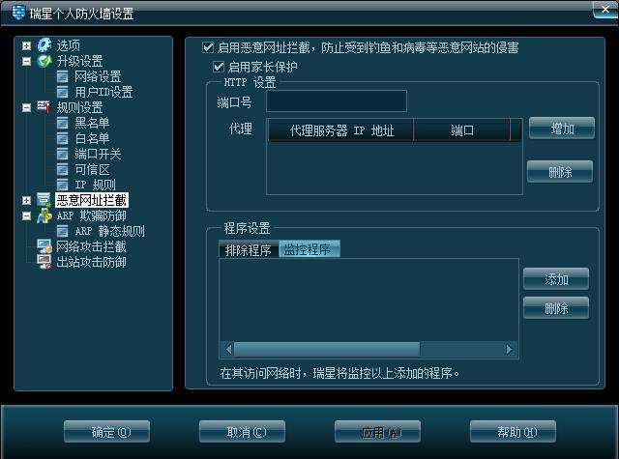Click the scrollbar left arrow
The width and height of the screenshot is (619, 459).
coord(228,350)
